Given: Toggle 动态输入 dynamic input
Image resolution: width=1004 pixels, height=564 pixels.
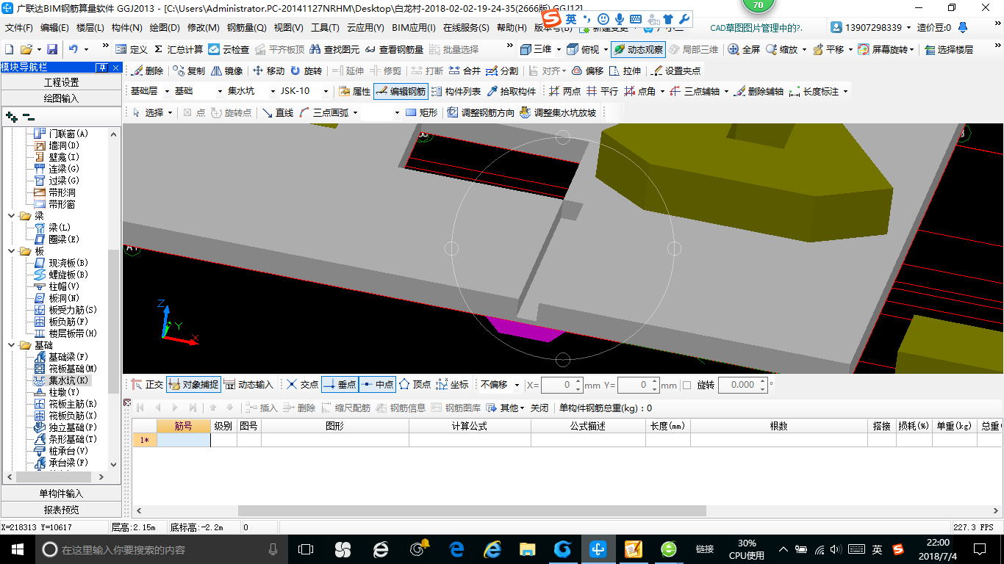Looking at the screenshot, I should click(248, 384).
